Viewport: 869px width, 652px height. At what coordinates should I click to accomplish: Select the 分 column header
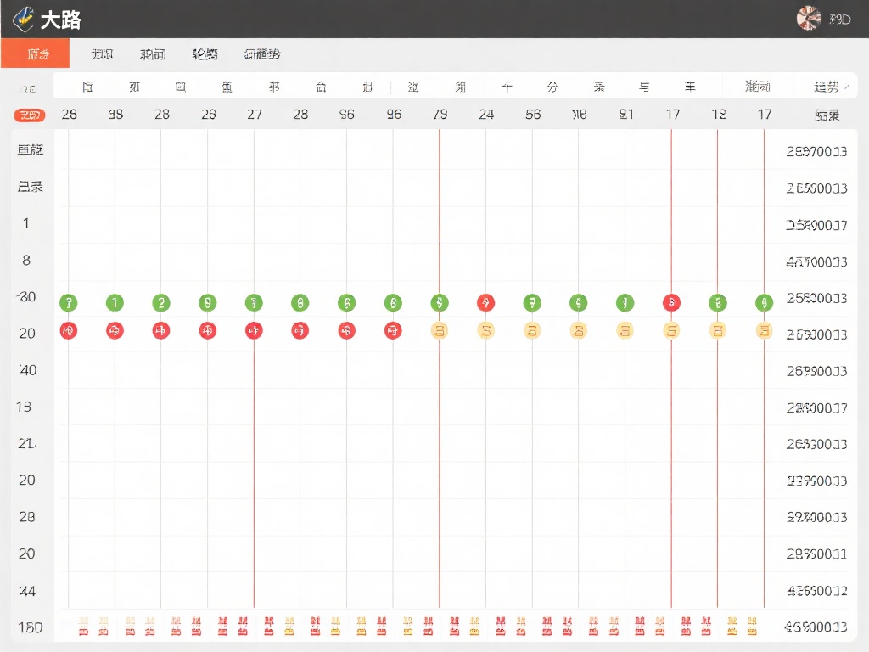pos(552,87)
